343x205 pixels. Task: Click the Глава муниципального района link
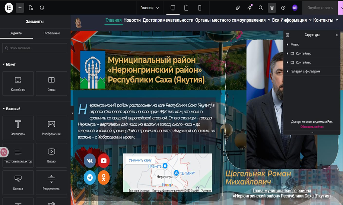point(282,193)
